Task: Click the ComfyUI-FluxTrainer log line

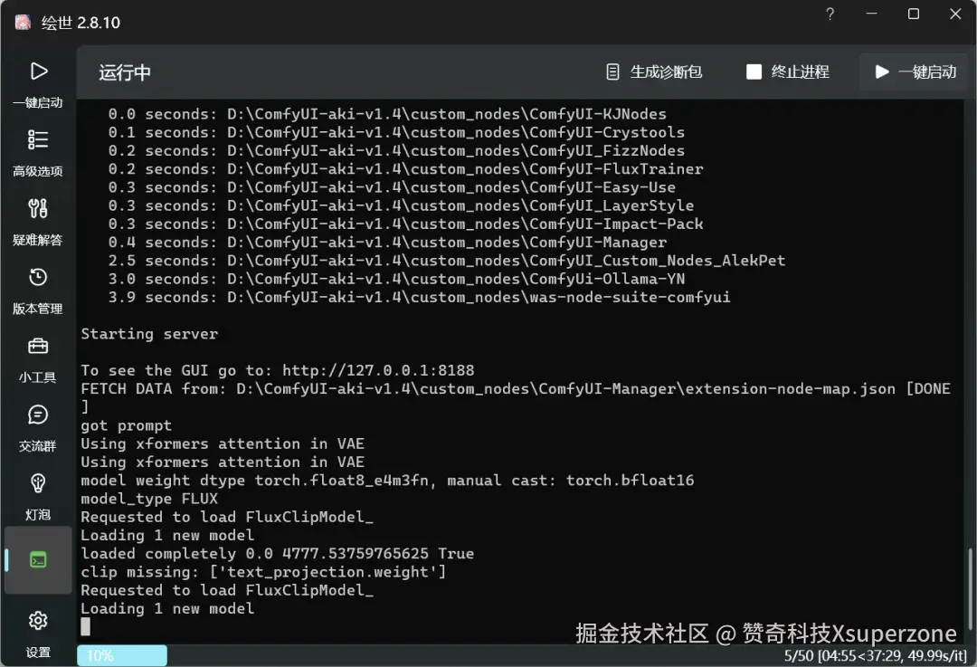Action: pos(405,169)
